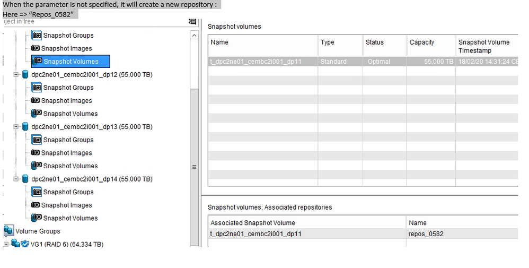The image size is (529, 268).
Task: Select the Volume Groups tree node
Action: (38, 231)
